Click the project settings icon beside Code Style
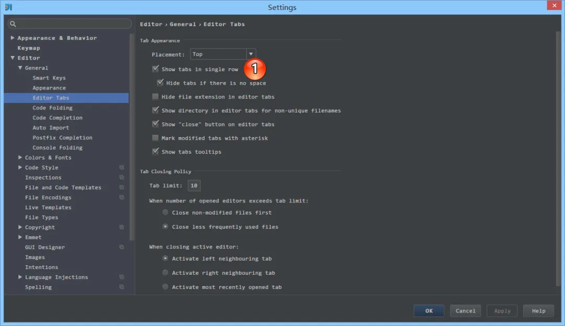 coord(121,167)
